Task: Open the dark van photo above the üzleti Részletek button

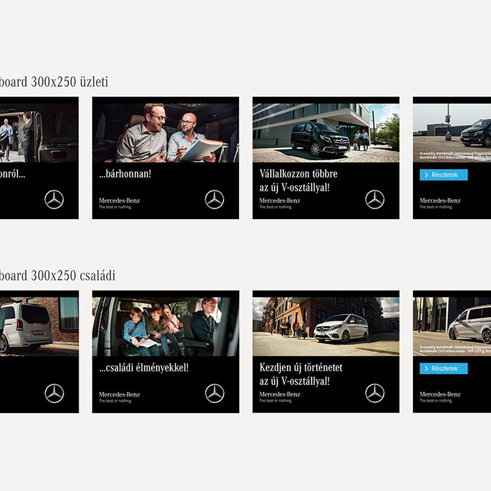Action: (452, 133)
